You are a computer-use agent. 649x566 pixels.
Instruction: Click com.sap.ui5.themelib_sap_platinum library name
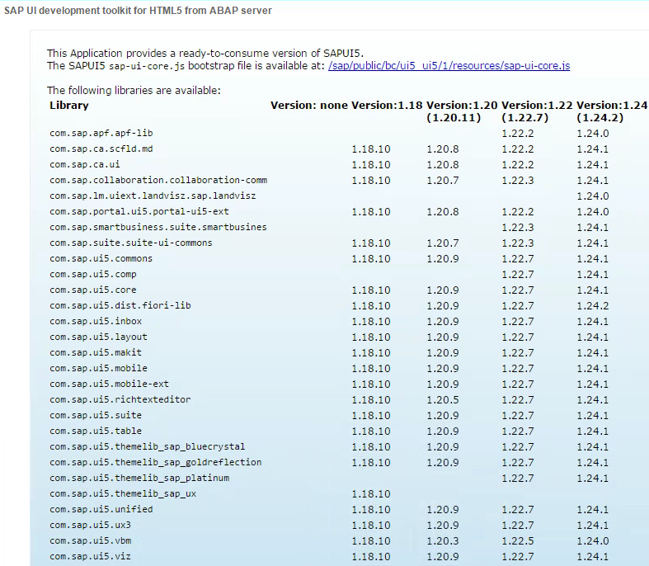[x=139, y=479]
